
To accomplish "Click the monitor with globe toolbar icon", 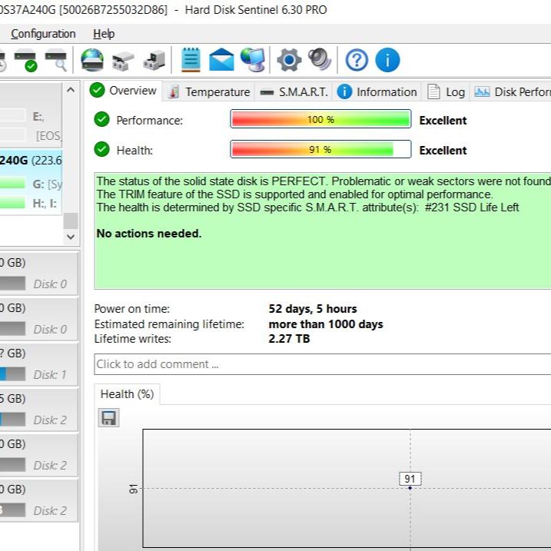I will (253, 60).
